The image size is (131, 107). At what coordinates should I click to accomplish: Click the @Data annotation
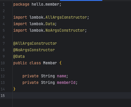pos(19,57)
